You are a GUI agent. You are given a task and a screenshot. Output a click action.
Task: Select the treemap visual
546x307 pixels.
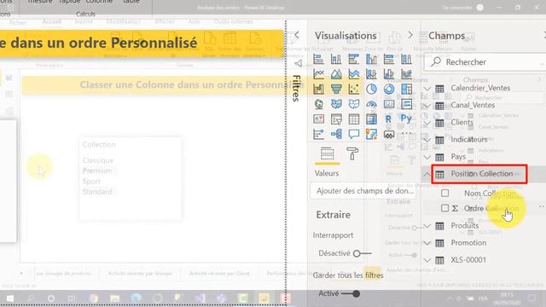[x=406, y=89]
